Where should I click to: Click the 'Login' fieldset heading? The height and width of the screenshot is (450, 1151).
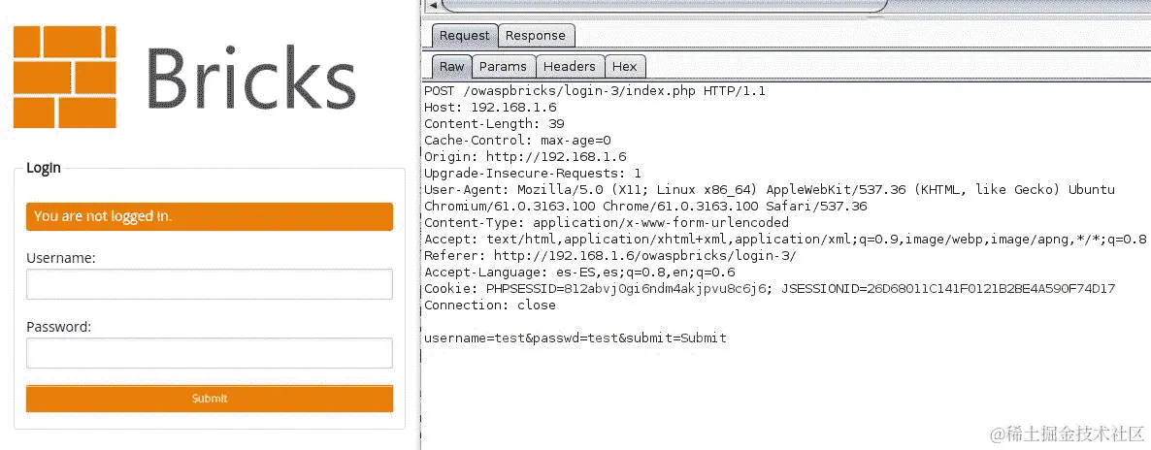pyautogui.click(x=44, y=168)
